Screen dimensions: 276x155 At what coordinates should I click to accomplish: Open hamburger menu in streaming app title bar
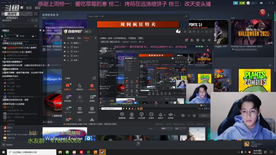[x=198, y=32]
